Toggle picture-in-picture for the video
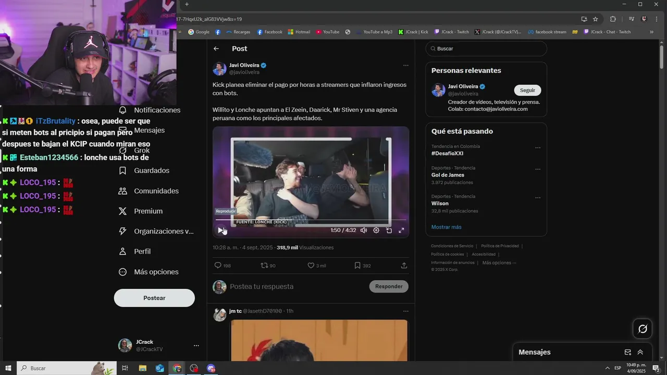The width and height of the screenshot is (667, 375). [x=389, y=230]
